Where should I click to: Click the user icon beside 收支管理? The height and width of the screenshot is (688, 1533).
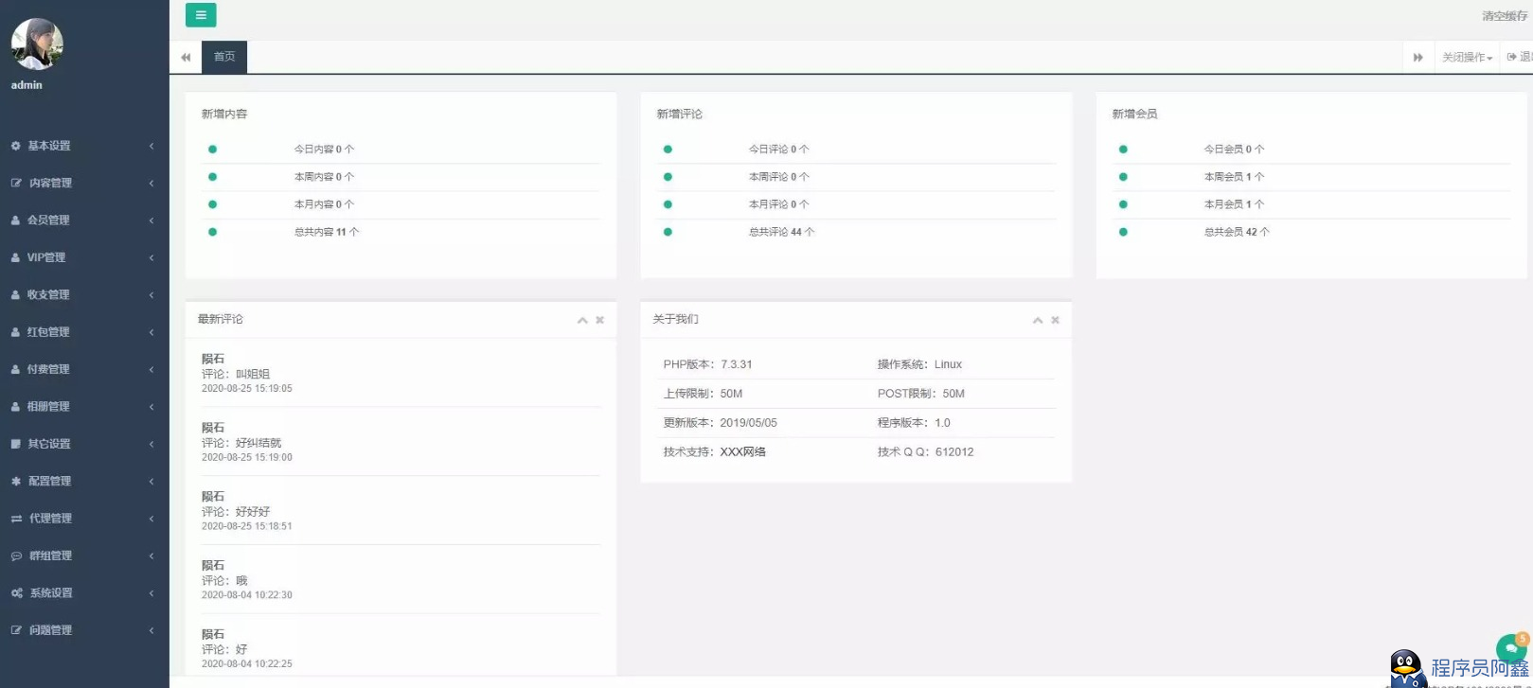click(x=16, y=295)
